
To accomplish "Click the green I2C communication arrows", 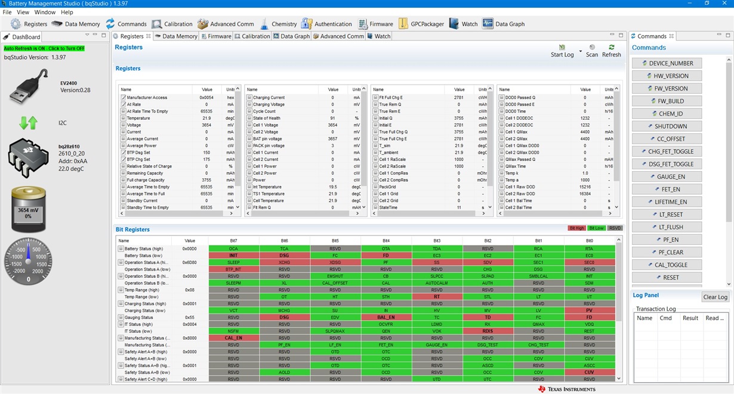I will click(28, 123).
